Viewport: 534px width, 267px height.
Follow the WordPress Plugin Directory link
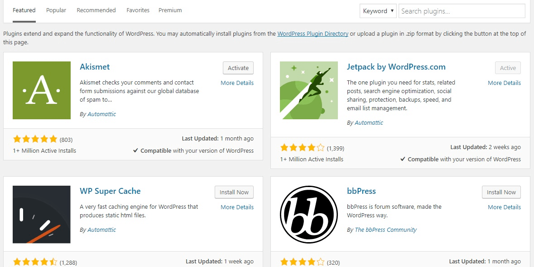(313, 33)
